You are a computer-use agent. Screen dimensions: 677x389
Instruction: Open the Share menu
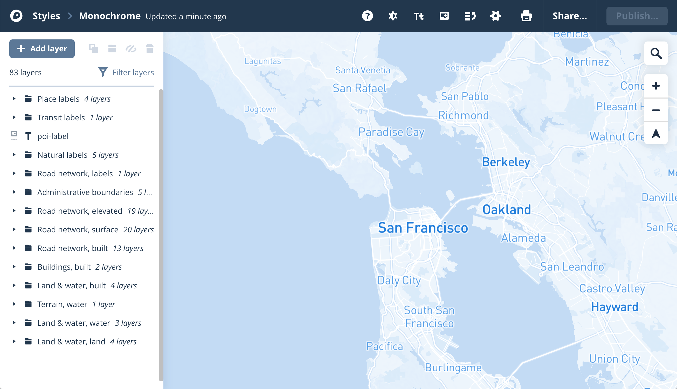pos(570,16)
